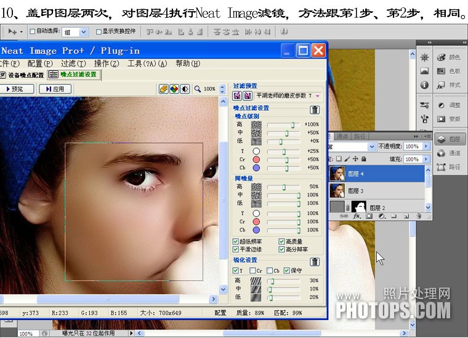Click the delete layer trash icon
Screen dimensions: 468x338
419,216
